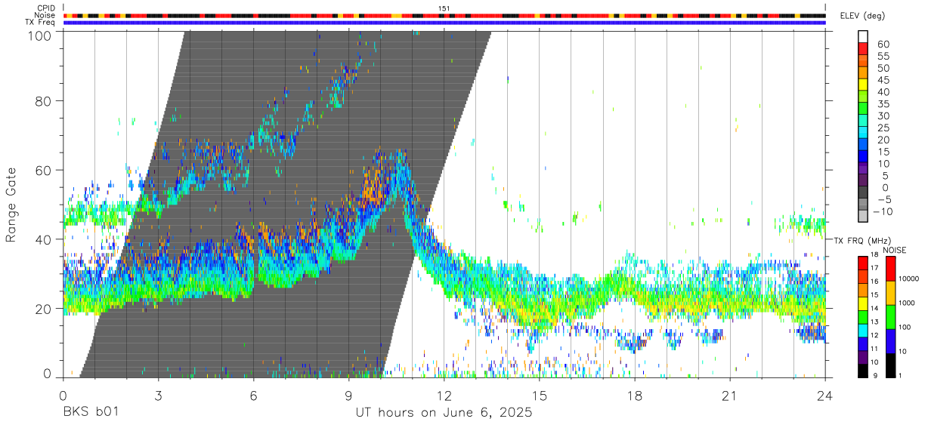The width and height of the screenshot is (928, 428).
Task: Click the blue TX Freq strip above the plot
Action: [x=444, y=23]
